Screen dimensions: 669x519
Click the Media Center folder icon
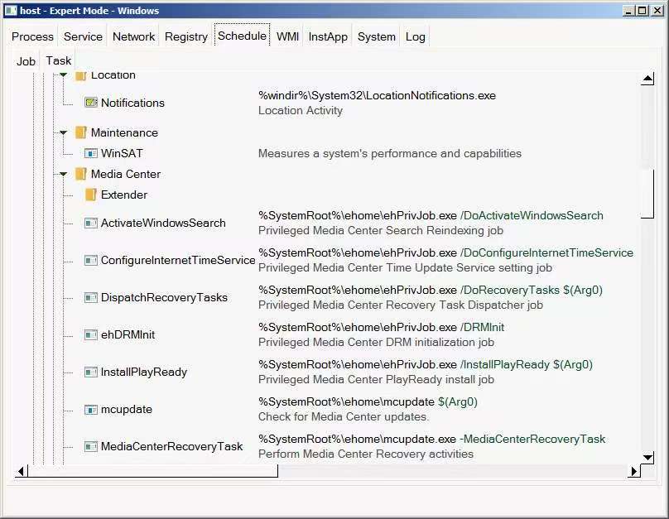pyautogui.click(x=81, y=174)
